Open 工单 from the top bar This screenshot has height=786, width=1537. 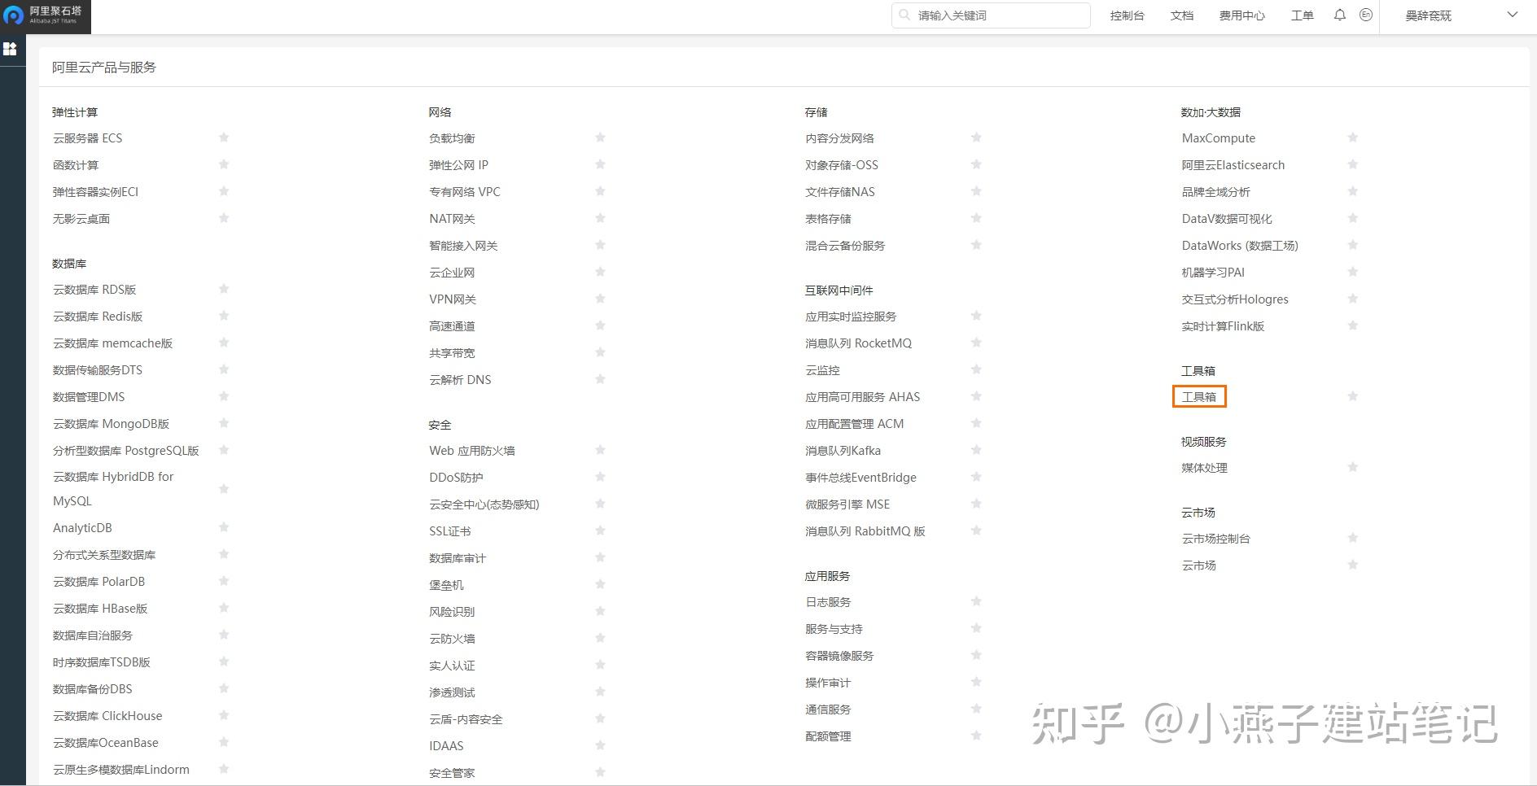coord(1303,15)
